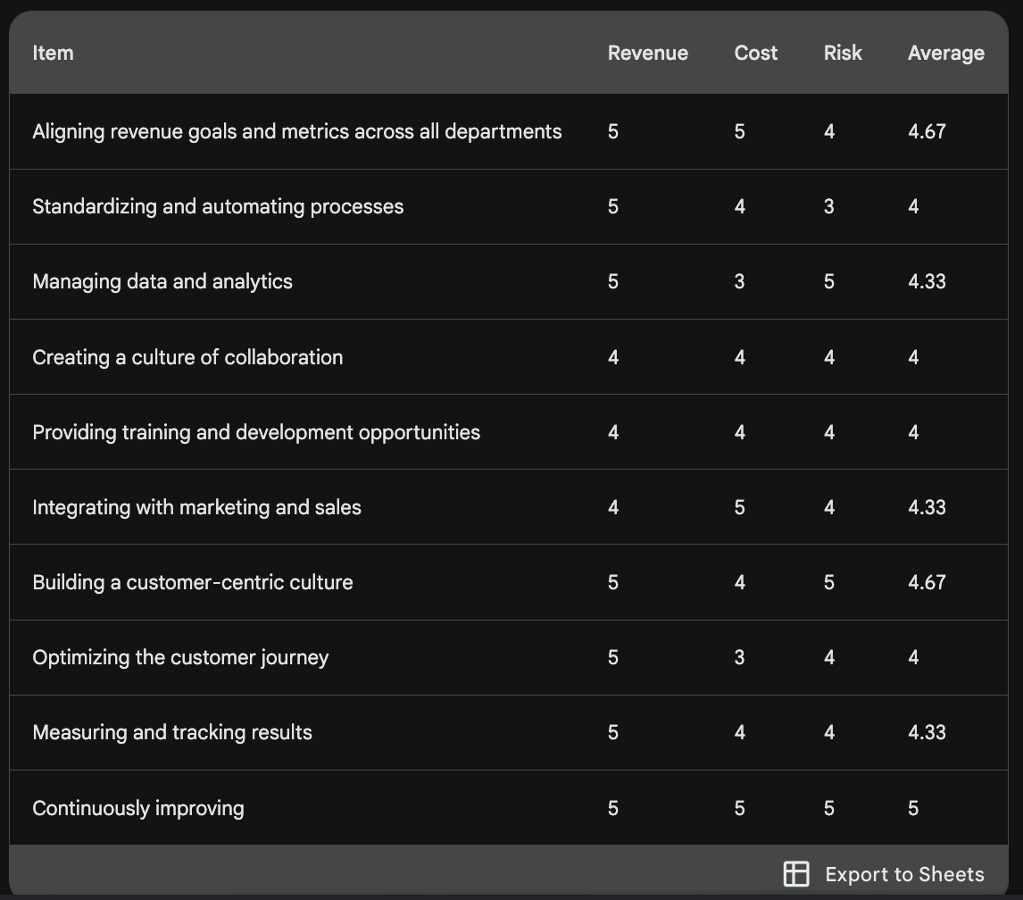1023x900 pixels.
Task: Click Revenue value in Integrating with marketing row
Action: [613, 507]
